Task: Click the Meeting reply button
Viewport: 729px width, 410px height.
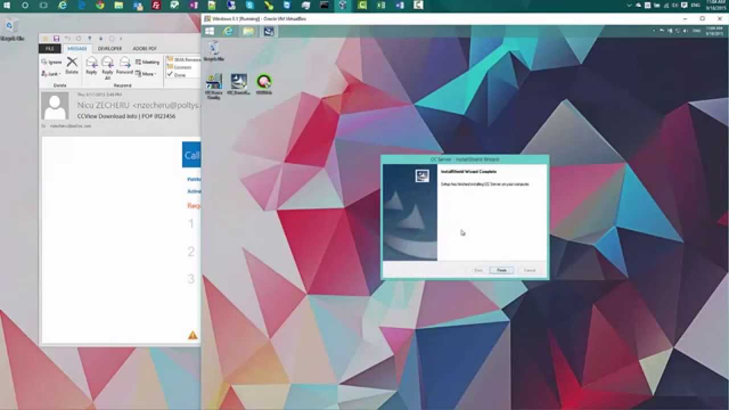Action: coord(148,62)
